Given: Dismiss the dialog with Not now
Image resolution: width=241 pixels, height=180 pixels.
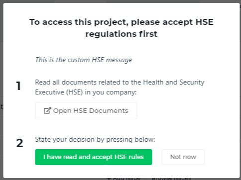Looking at the screenshot, I should (183, 157).
